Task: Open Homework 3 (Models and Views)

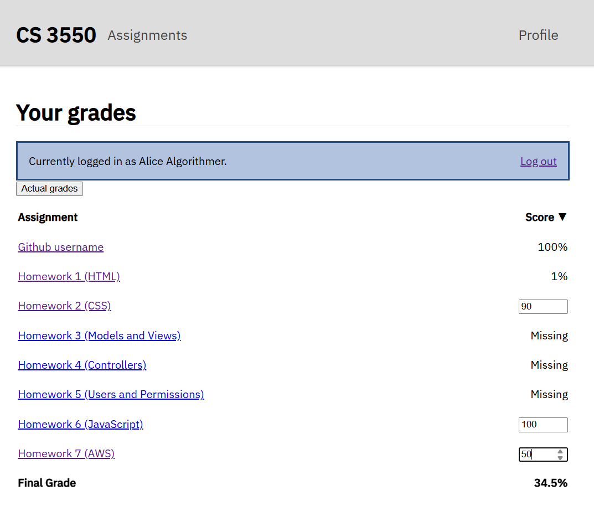Action: (x=99, y=335)
